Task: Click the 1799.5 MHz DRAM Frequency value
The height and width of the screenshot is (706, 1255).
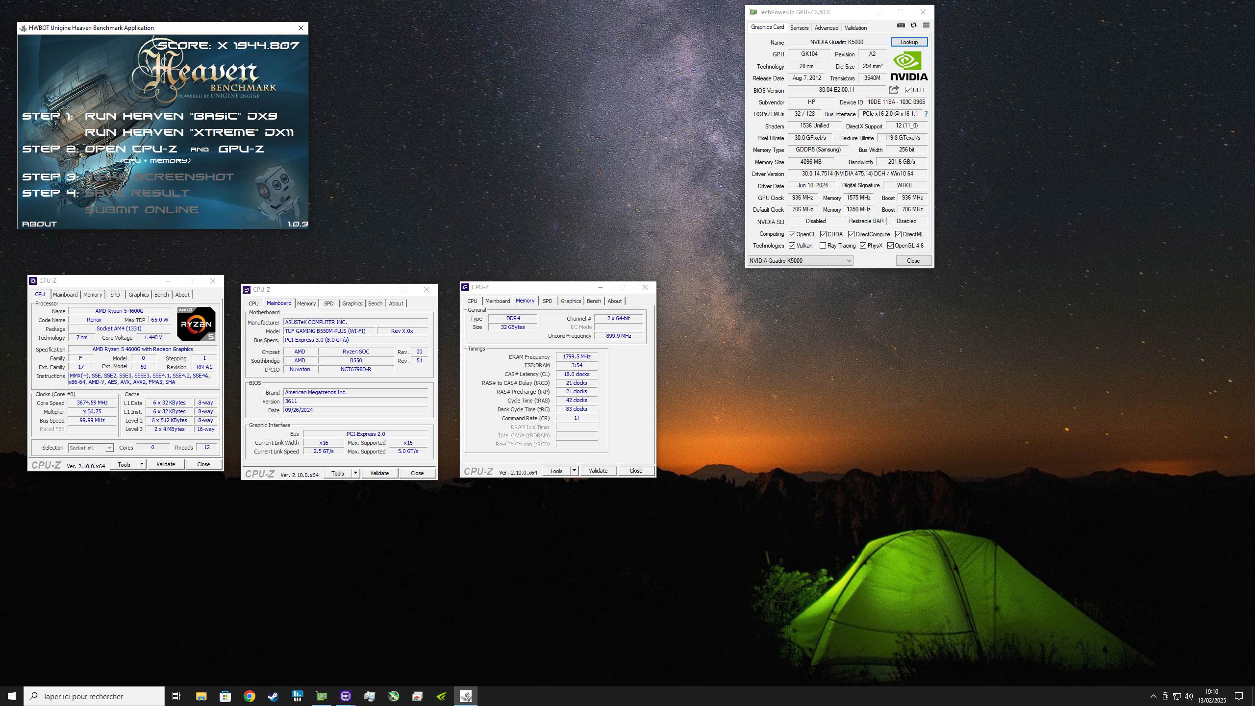Action: click(577, 356)
